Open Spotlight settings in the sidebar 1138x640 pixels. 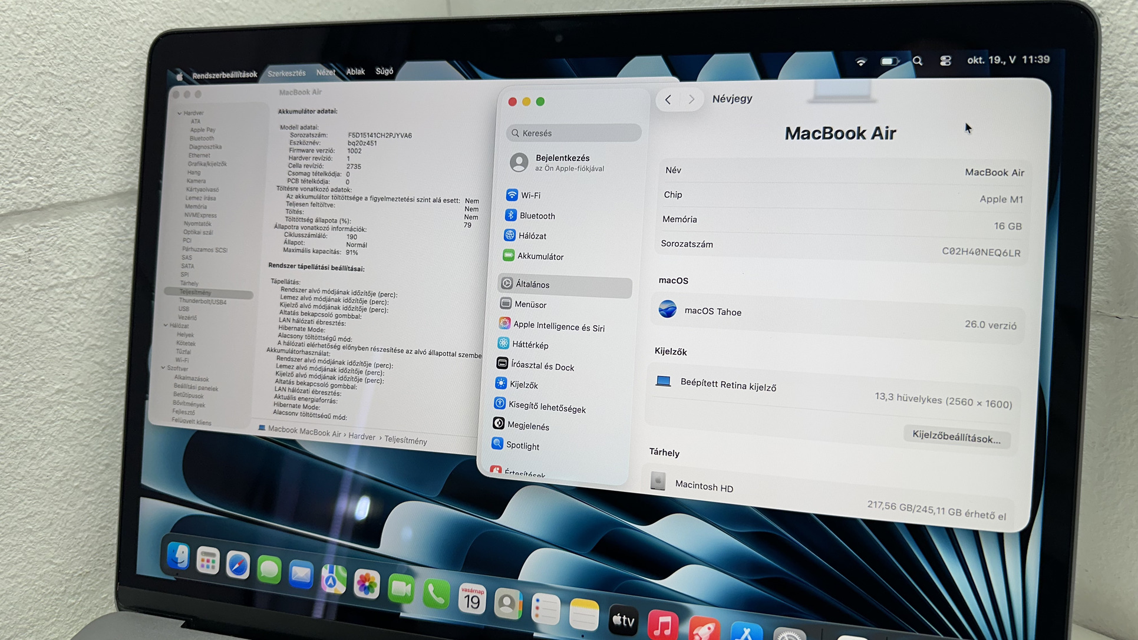tap(522, 446)
